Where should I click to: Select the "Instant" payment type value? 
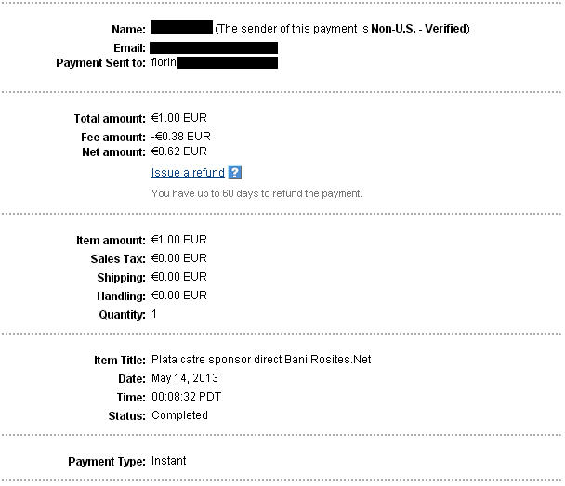coord(169,461)
